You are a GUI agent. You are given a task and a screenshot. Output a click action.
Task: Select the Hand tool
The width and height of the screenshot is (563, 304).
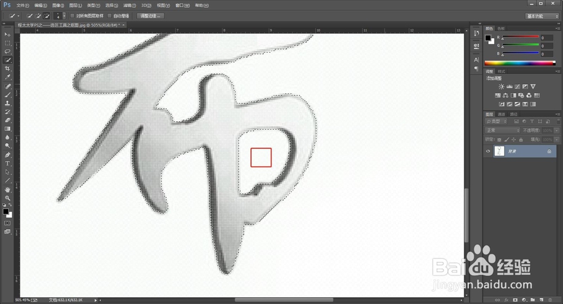pos(7,189)
